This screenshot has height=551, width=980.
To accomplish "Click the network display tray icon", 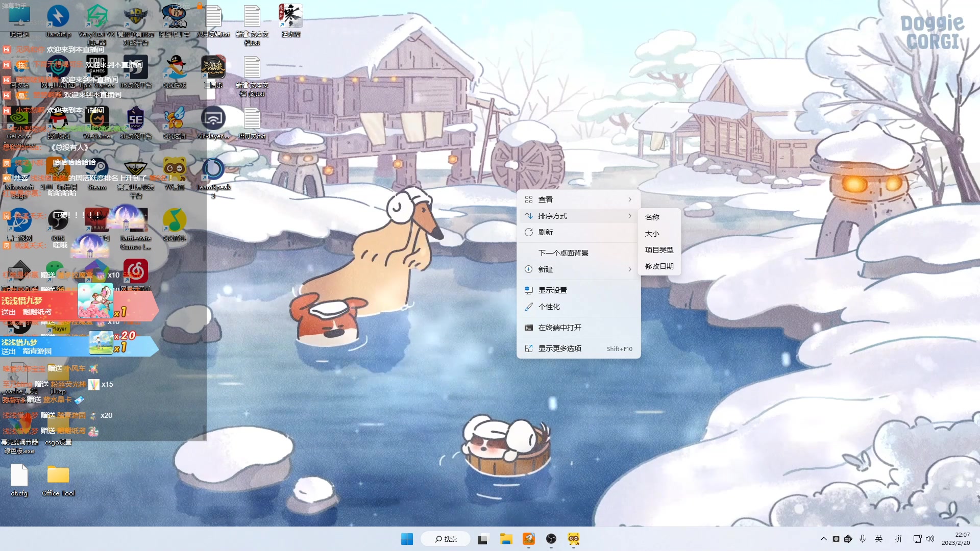I will [917, 539].
